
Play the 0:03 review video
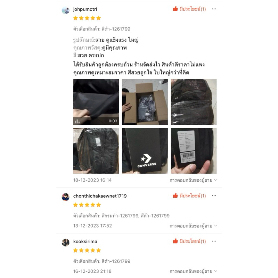[x=96, y=102]
